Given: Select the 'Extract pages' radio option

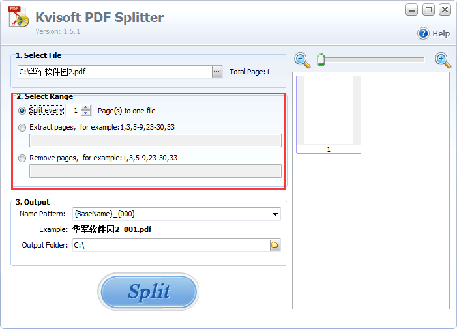Looking at the screenshot, I should pyautogui.click(x=22, y=128).
